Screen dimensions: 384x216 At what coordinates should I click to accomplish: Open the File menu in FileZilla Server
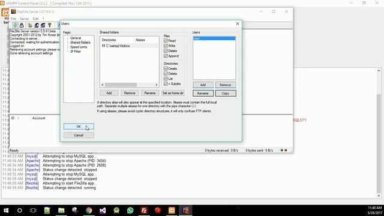tap(13, 19)
